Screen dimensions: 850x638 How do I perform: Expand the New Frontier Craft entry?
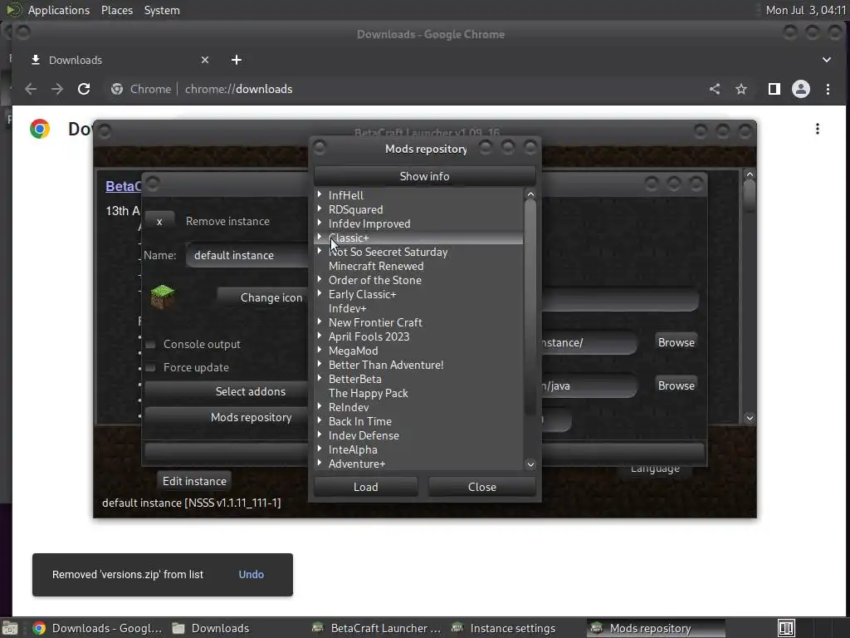320,321
